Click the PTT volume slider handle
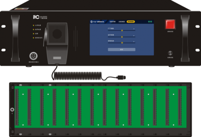This screenshot has height=137, width=201. pos(122,30)
